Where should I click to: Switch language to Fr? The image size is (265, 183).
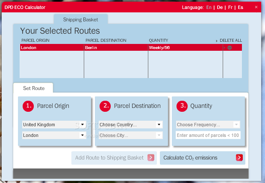230,7
